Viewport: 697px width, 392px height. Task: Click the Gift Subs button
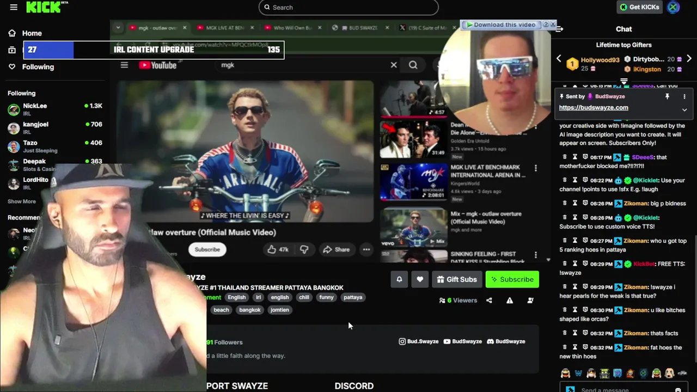click(457, 279)
